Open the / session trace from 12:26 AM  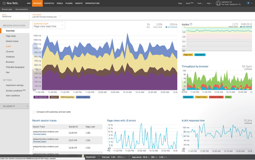pos(33,149)
